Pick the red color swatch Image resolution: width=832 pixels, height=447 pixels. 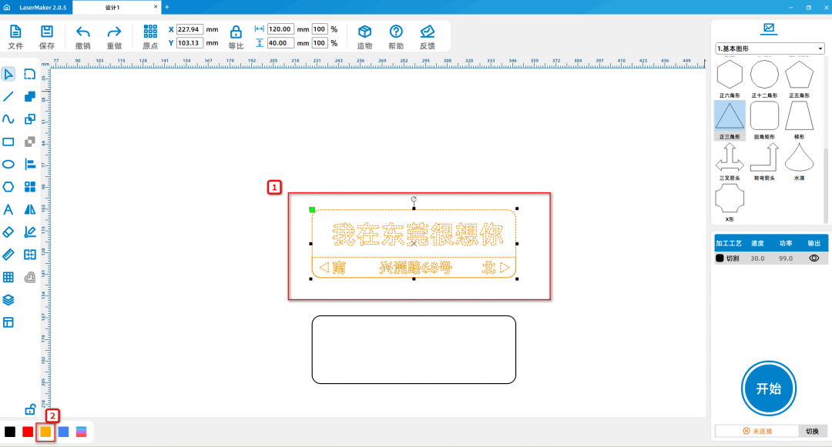(28, 432)
